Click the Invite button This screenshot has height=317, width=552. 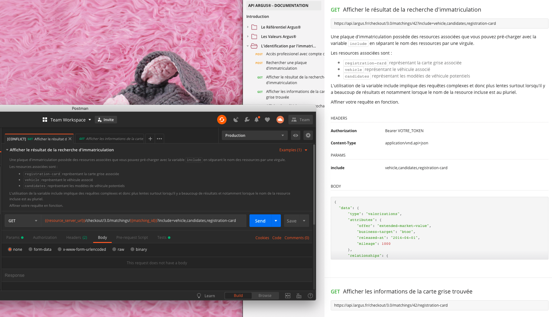pos(106,120)
